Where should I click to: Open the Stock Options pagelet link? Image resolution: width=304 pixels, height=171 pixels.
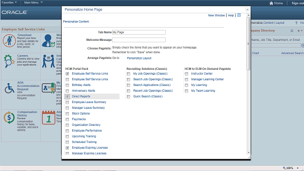[x=81, y=114]
